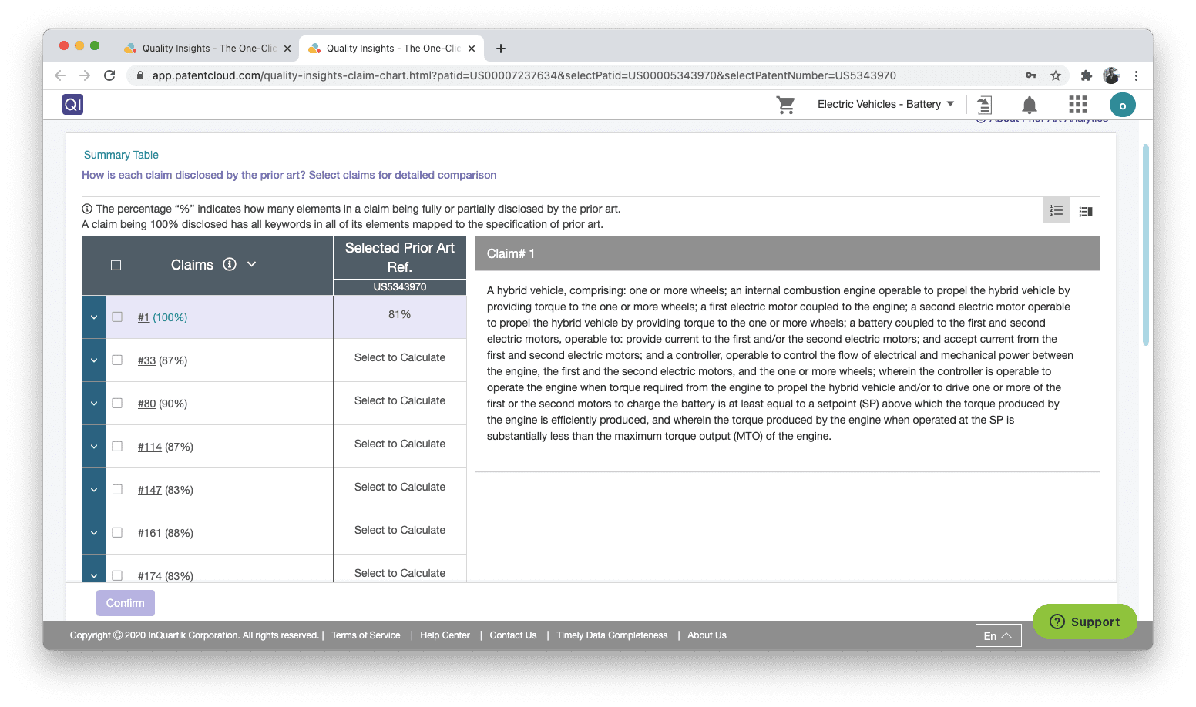Expand the claim #1 row chevron
Screen dimensions: 1196x707
[94, 317]
